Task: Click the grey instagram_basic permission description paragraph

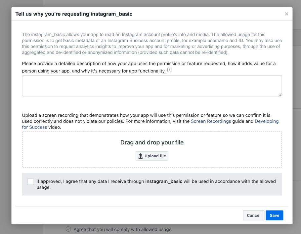Action: (152, 43)
